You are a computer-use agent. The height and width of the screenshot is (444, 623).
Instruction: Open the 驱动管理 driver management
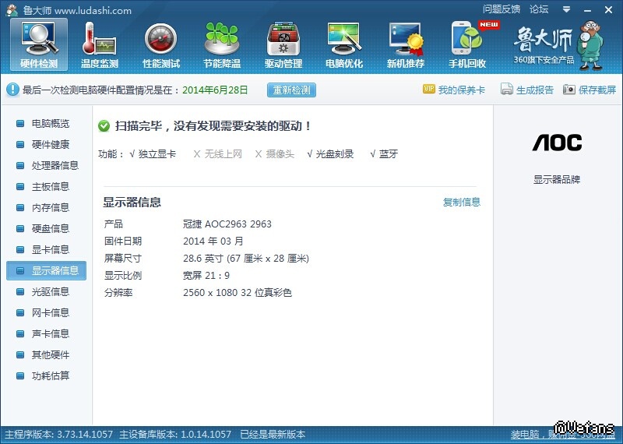click(x=283, y=44)
